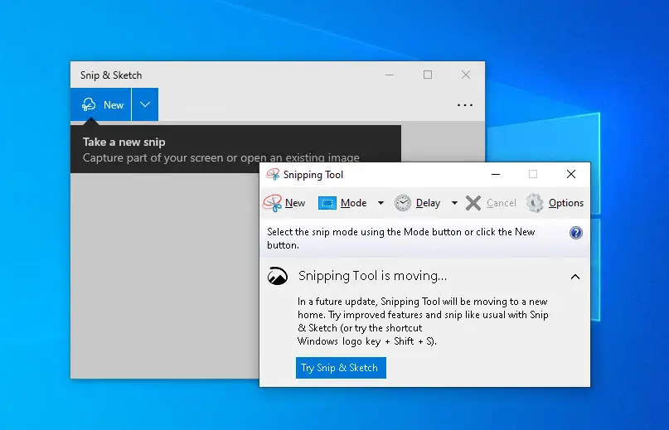
Task: Open Options with the gear icon
Action: (x=555, y=203)
